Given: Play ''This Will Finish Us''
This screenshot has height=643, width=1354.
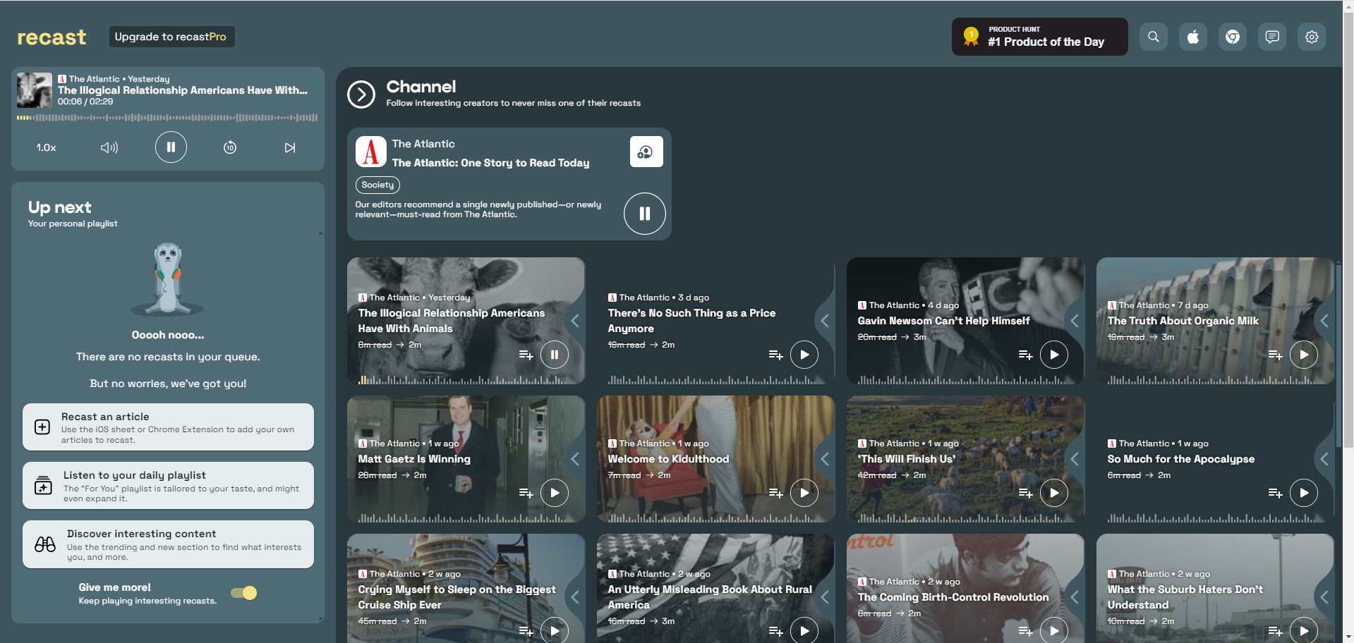Looking at the screenshot, I should point(1054,493).
